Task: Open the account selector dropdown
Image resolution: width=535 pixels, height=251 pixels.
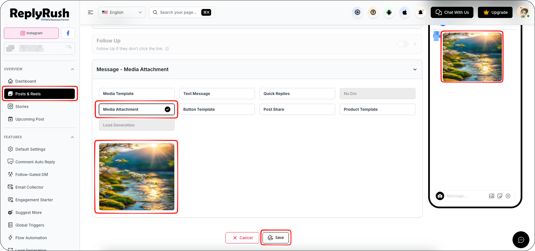Action: tap(39, 48)
